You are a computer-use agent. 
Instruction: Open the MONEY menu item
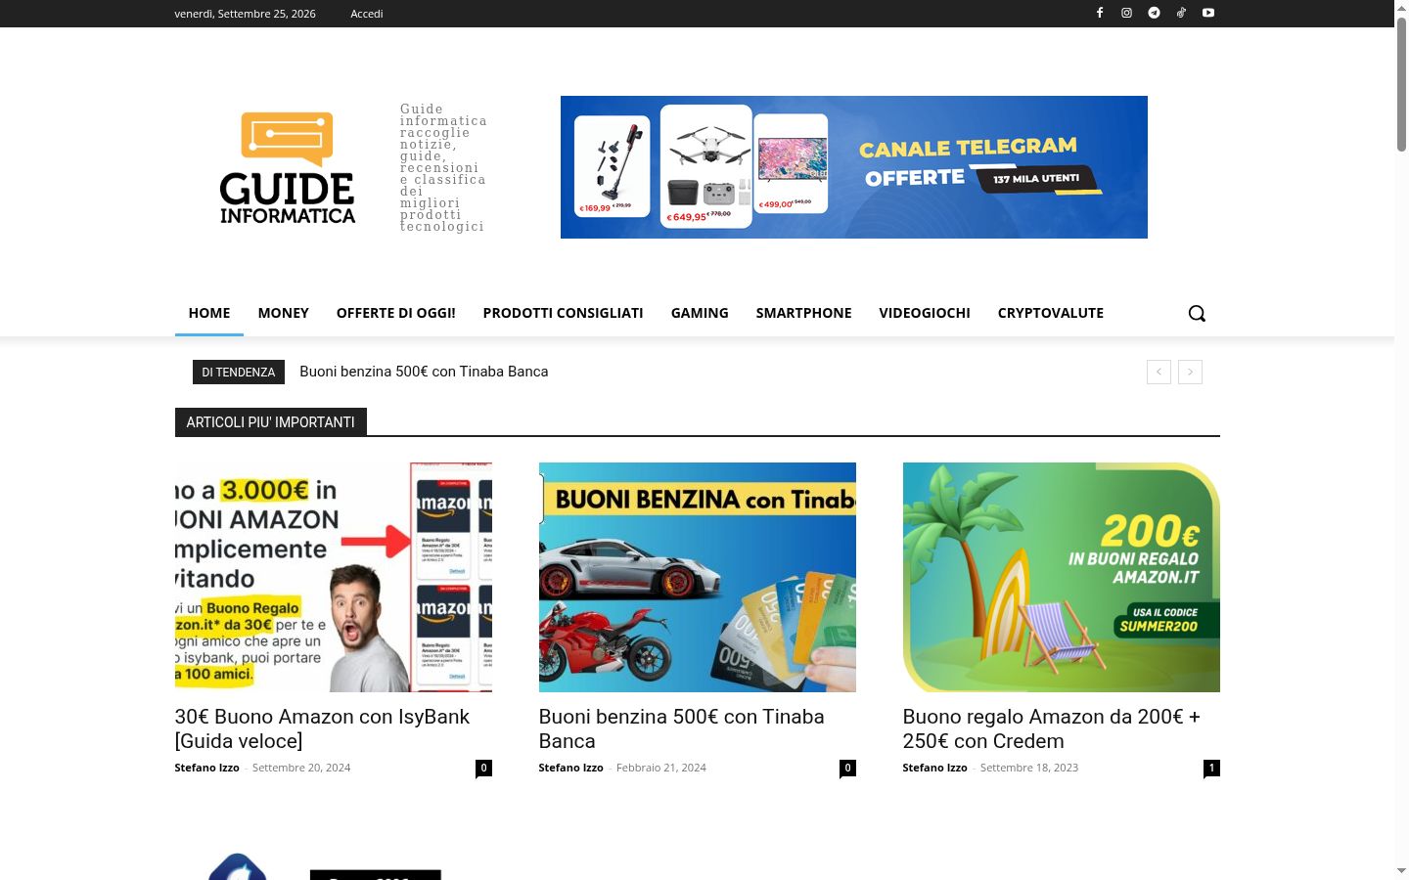pyautogui.click(x=284, y=313)
